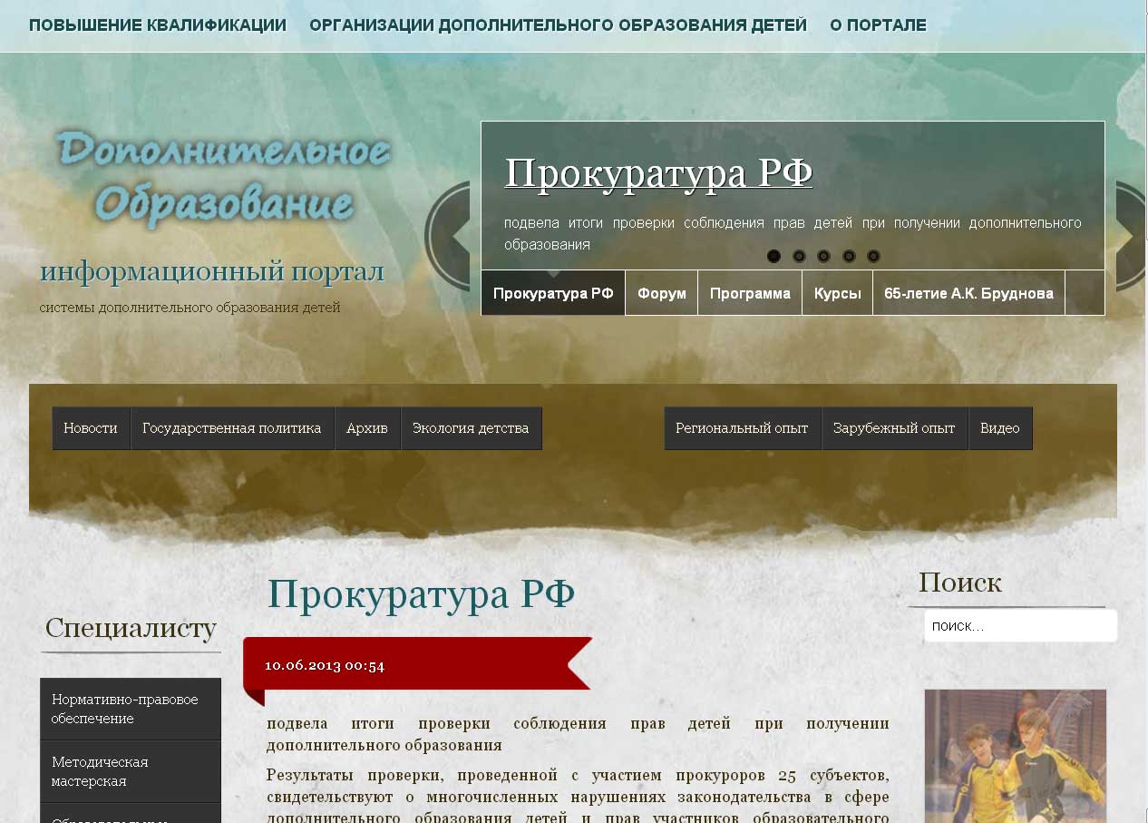Click информационный портал subtitle text
Screen dimensions: 1148x823
(212, 271)
